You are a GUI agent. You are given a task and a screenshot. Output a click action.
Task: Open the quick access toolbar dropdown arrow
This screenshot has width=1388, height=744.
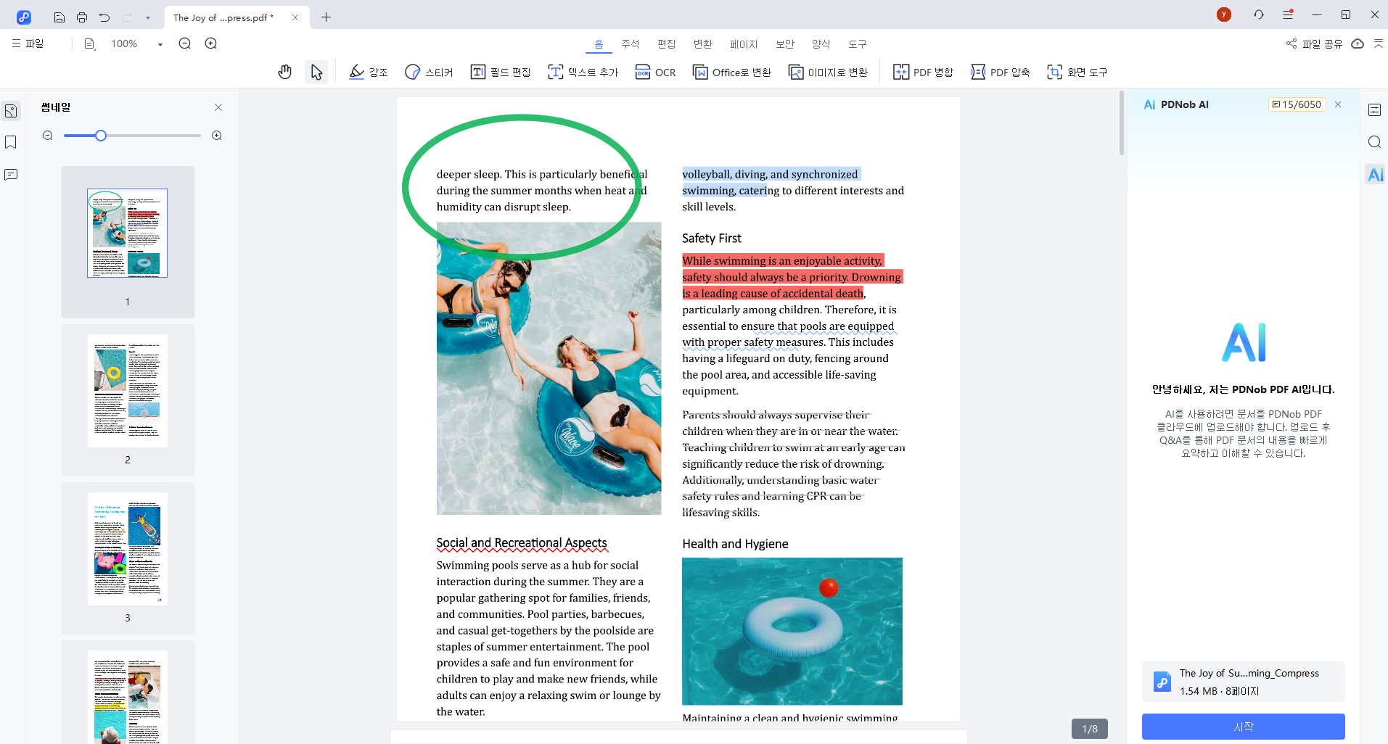click(x=148, y=17)
